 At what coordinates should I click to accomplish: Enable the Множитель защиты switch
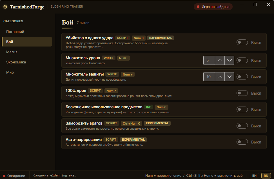242,77
